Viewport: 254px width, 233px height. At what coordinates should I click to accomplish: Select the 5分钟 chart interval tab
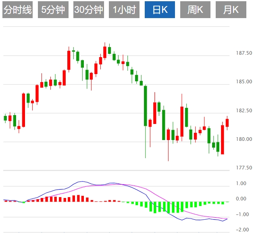(53, 10)
